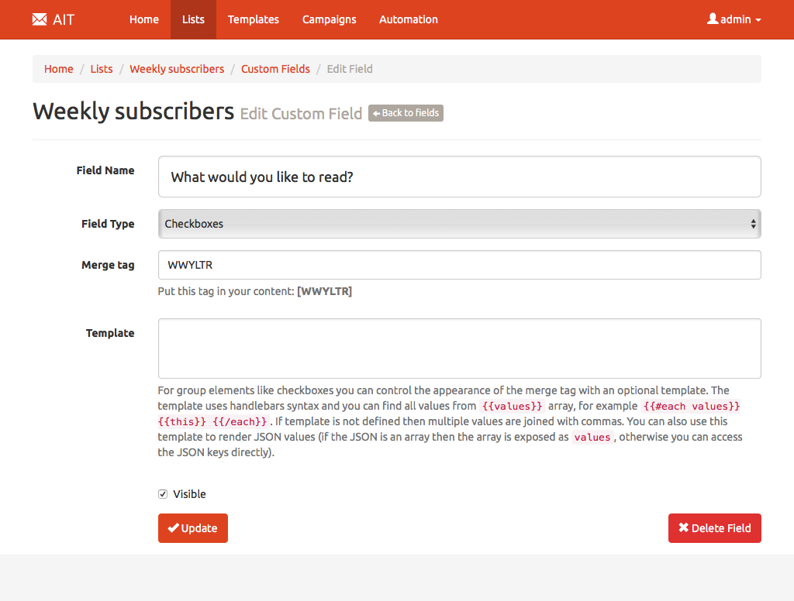
Task: Click inside the Template text area
Action: point(459,349)
